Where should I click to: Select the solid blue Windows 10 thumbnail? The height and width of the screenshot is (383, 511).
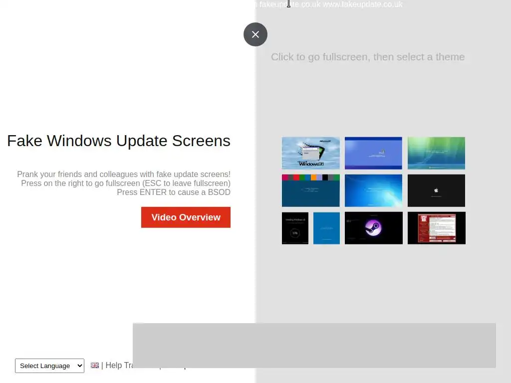pyautogui.click(x=326, y=228)
